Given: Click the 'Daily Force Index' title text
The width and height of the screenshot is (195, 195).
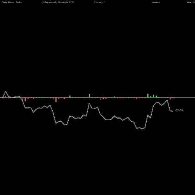Looking at the screenshot, I should point(12,2).
